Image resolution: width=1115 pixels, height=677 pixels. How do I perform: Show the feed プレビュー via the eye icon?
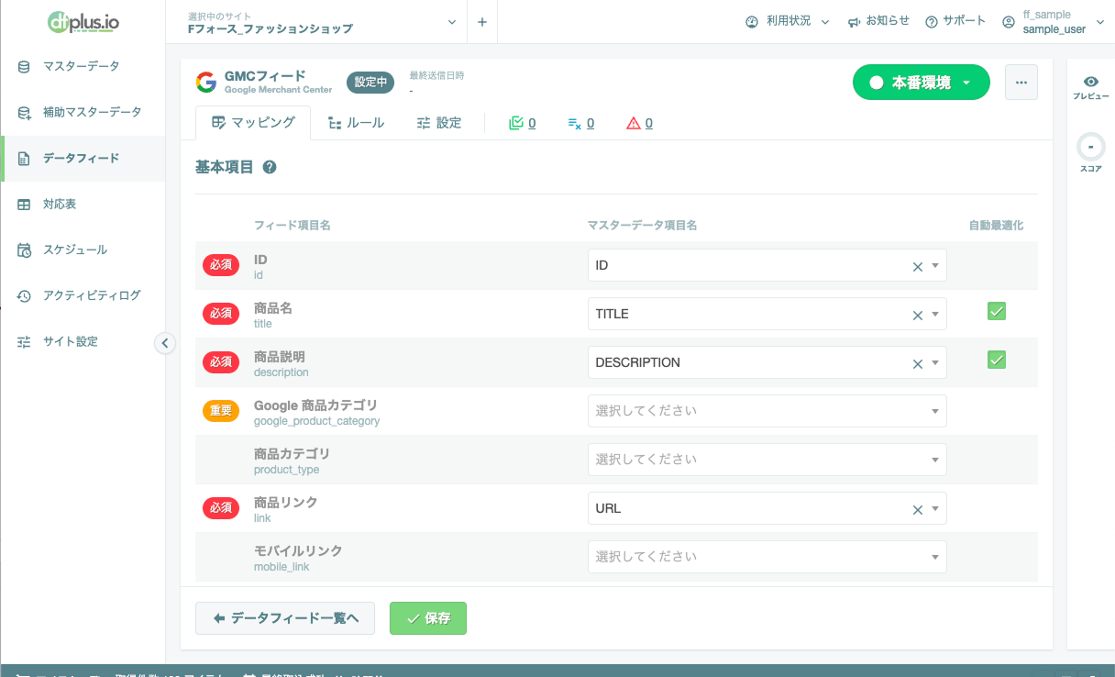[x=1090, y=82]
